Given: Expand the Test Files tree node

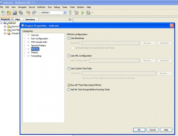Looking at the screenshot, I should pos(5,30).
